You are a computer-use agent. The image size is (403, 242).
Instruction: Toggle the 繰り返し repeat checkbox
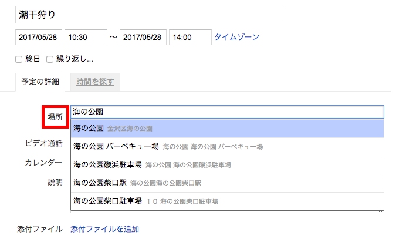[x=50, y=59]
